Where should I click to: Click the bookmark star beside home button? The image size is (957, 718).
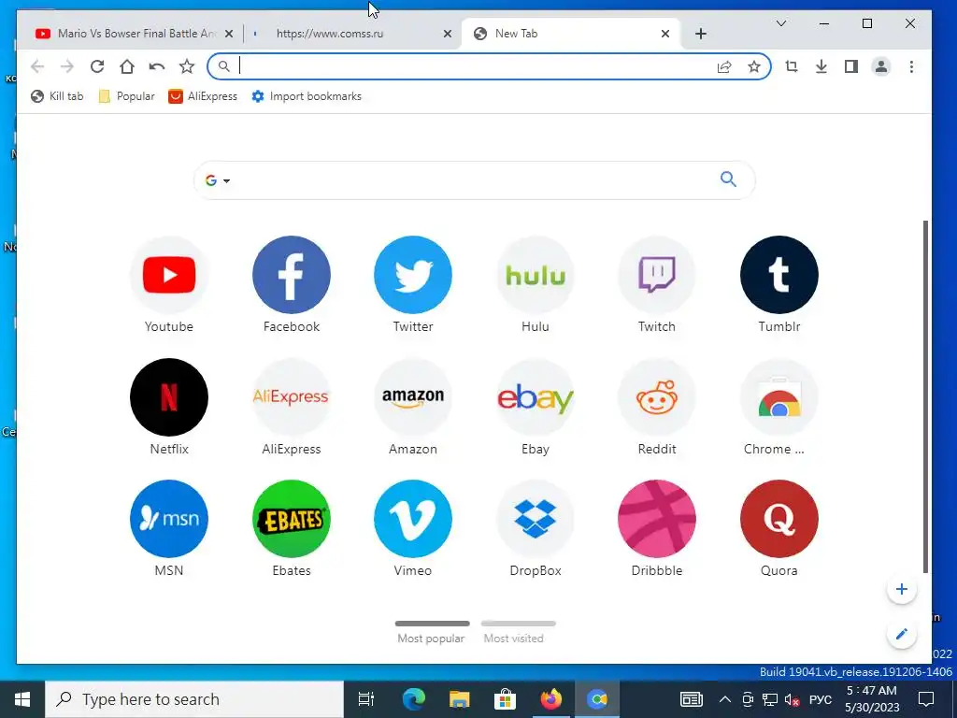coord(187,66)
